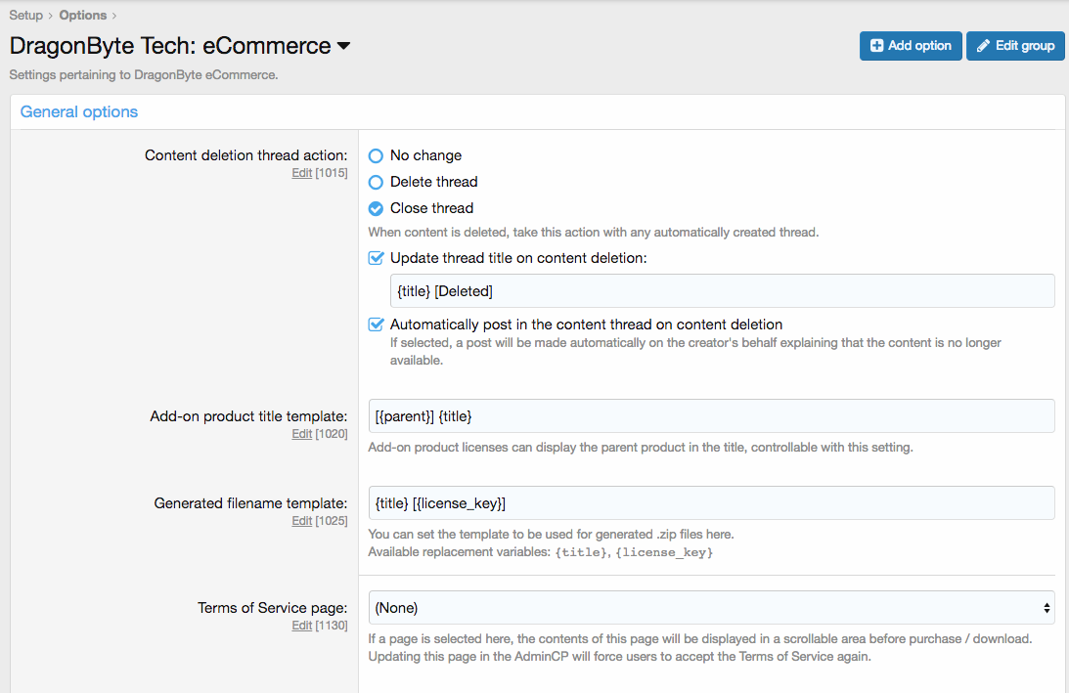1069x693 pixels.
Task: Click Edit link for option 1015
Action: click(302, 173)
